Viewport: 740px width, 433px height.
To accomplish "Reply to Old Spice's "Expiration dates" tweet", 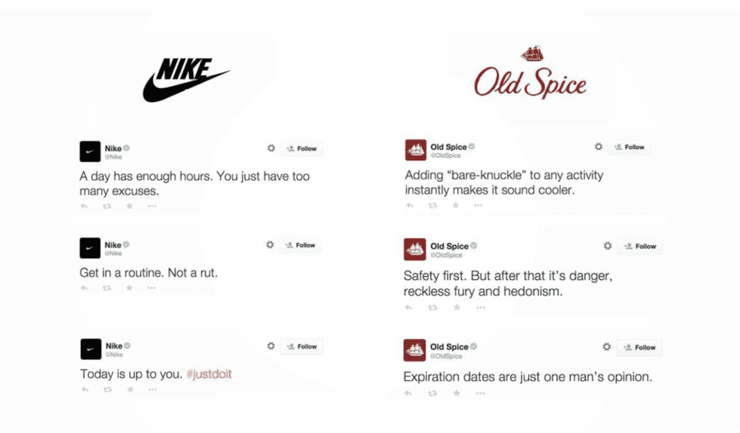I will pos(408,393).
